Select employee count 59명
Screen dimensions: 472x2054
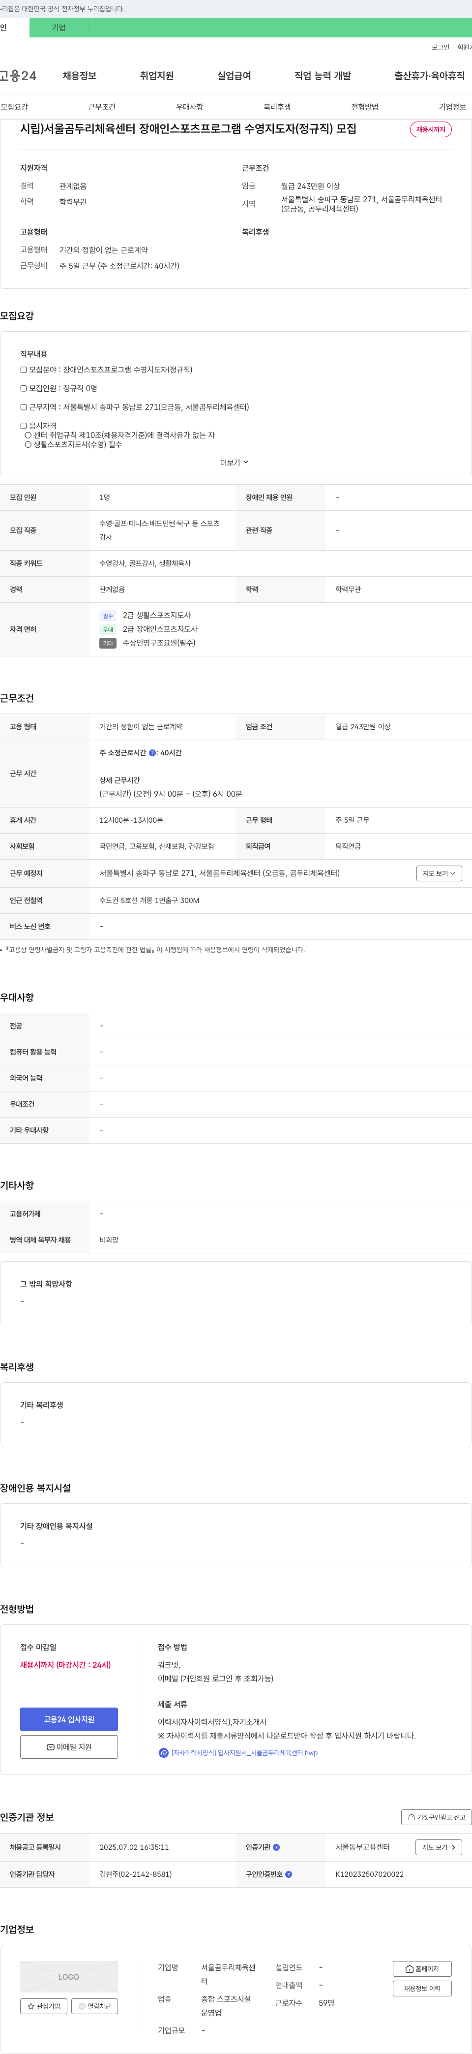[x=327, y=2002]
